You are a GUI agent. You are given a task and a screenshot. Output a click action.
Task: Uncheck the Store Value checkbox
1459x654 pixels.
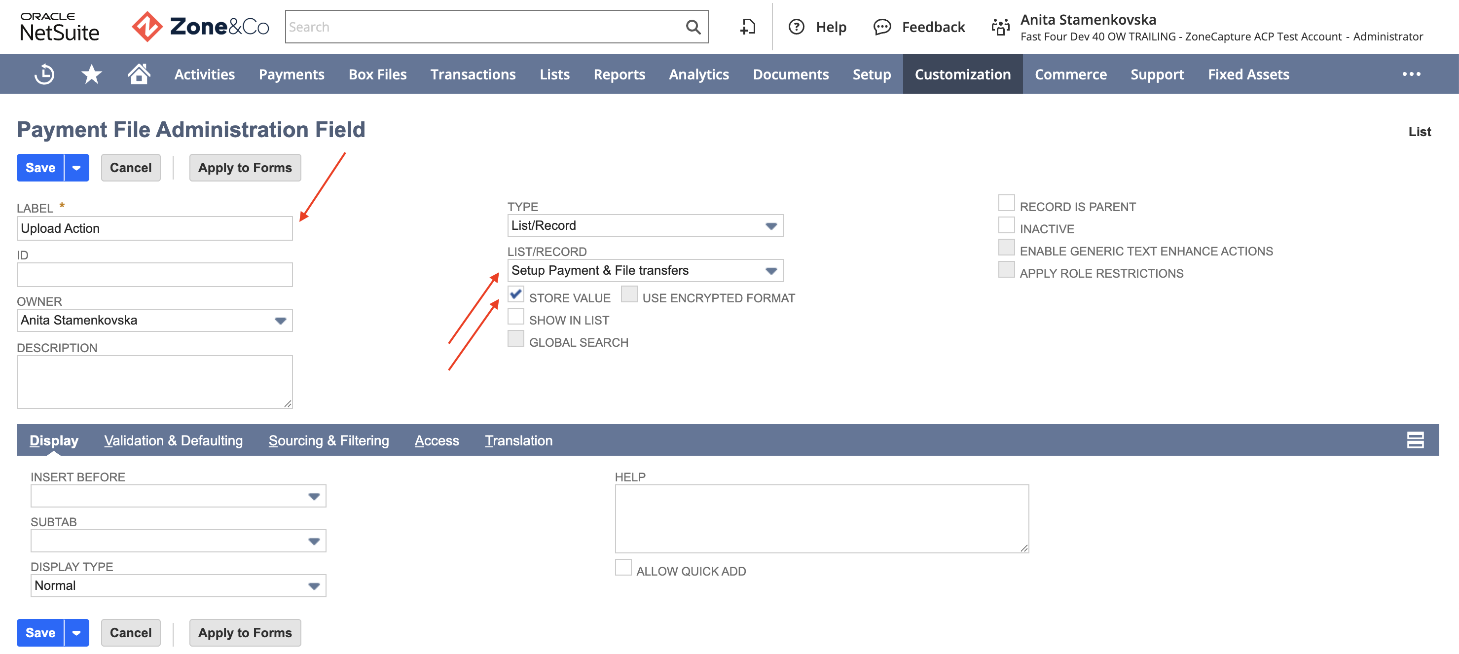515,294
